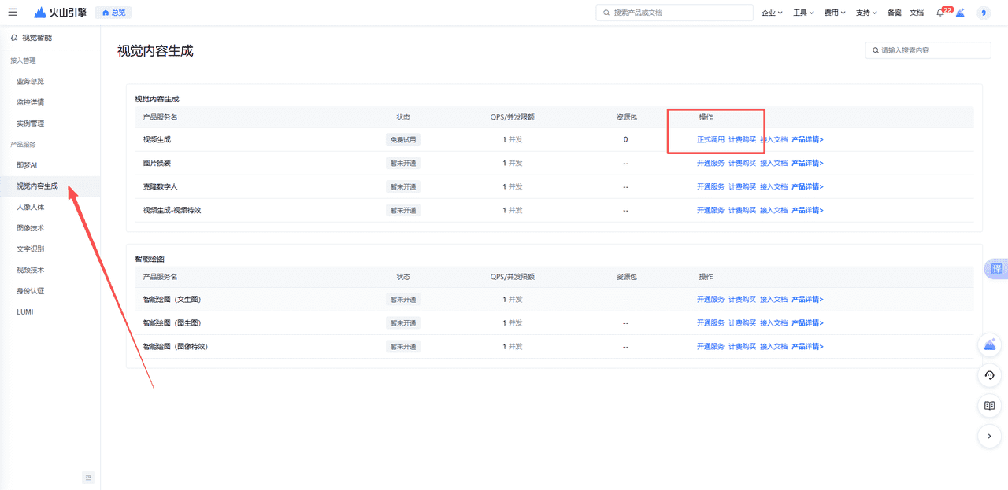Collapse the left sidebar with bottom icon
1008x490 pixels.
pos(88,477)
